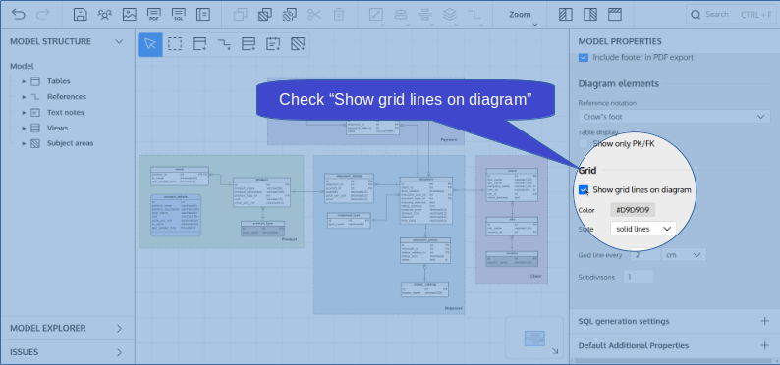Export the diagram as an image

(x=130, y=15)
